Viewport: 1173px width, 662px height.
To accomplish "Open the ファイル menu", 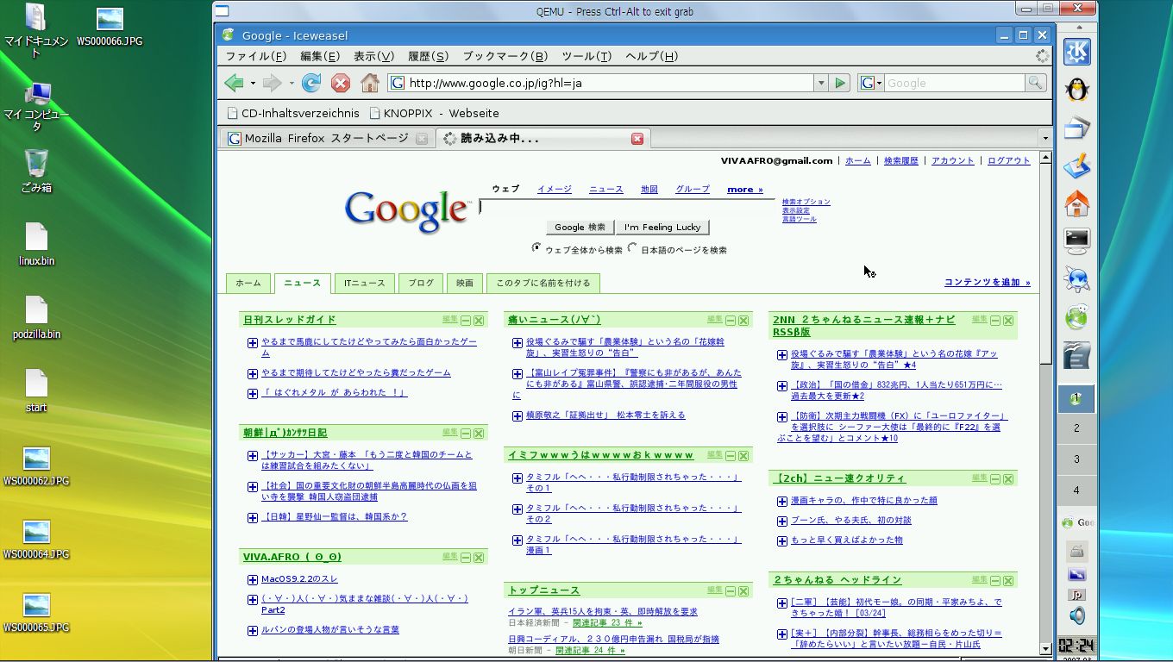I will pyautogui.click(x=255, y=56).
